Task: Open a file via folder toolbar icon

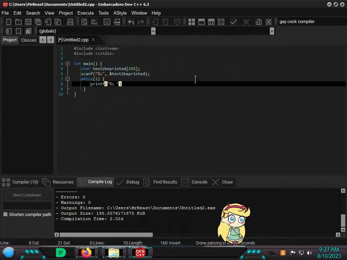Action: 18,22
